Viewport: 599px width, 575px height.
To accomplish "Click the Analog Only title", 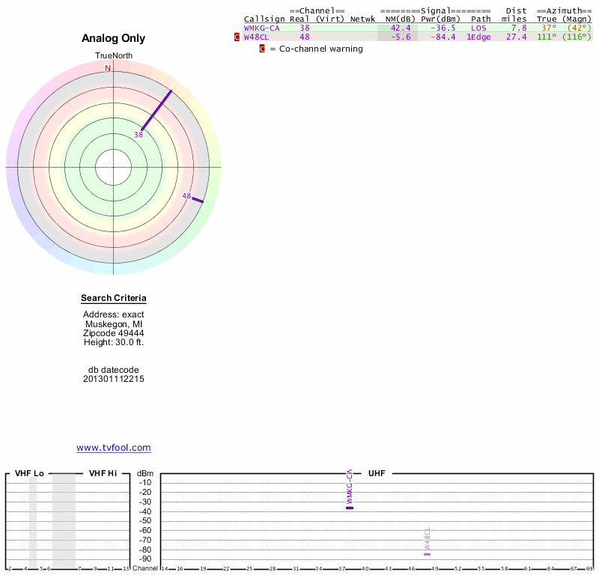I will pos(114,39).
